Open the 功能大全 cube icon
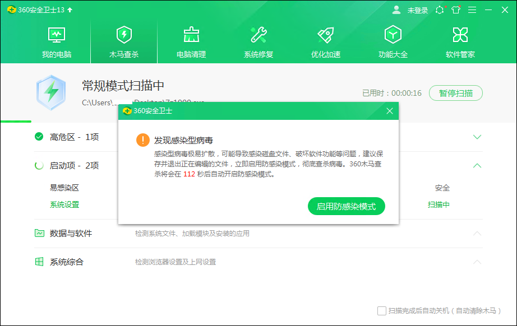Viewport: 517px width, 326px height. pos(393,35)
